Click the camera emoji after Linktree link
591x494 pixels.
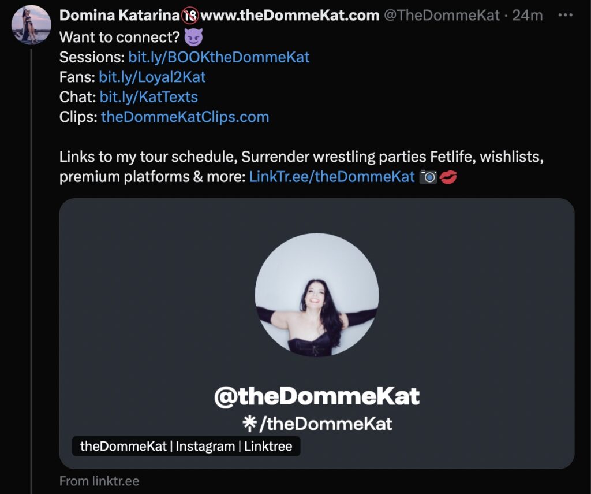428,177
